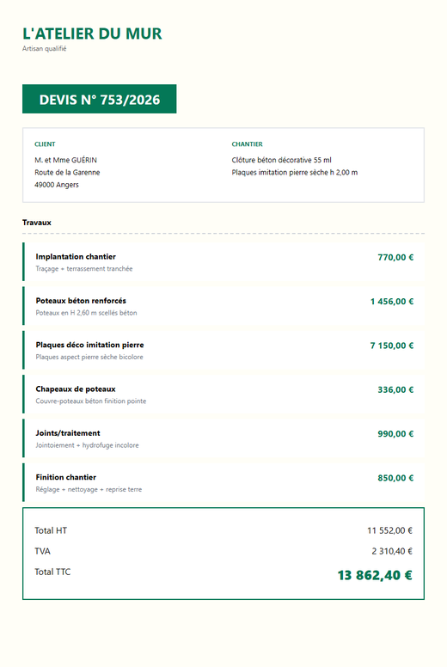Image resolution: width=447 pixels, height=667 pixels.
Task: Select the Implantation chantier line item
Action: (x=223, y=262)
